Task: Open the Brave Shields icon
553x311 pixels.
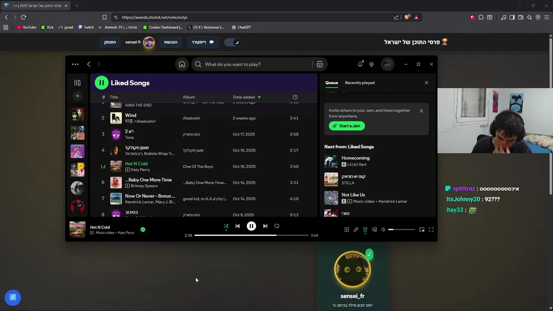Action: click(407, 17)
